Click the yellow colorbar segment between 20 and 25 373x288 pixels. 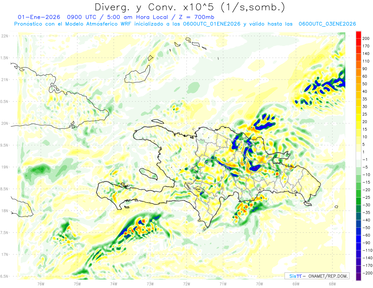(x=358, y=118)
